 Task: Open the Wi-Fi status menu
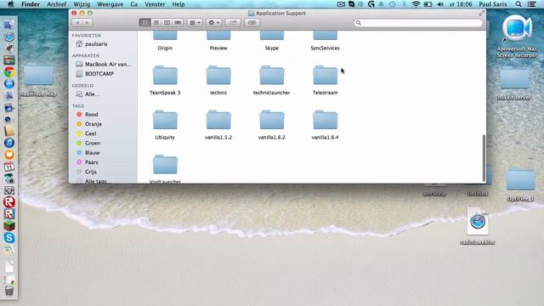click(416, 4)
